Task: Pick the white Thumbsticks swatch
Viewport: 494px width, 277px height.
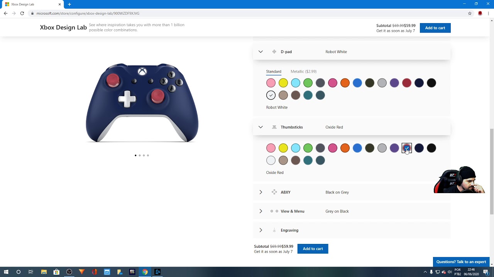Action: pyautogui.click(x=271, y=160)
